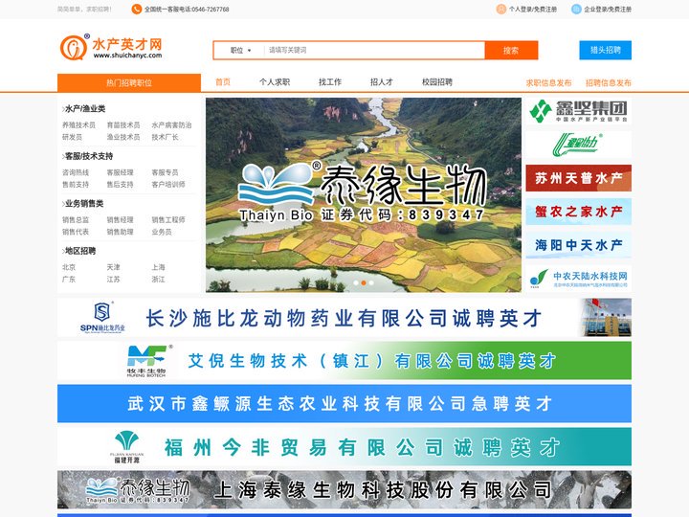
Task: Open the 招聘信息发布 link
Action: (x=609, y=82)
